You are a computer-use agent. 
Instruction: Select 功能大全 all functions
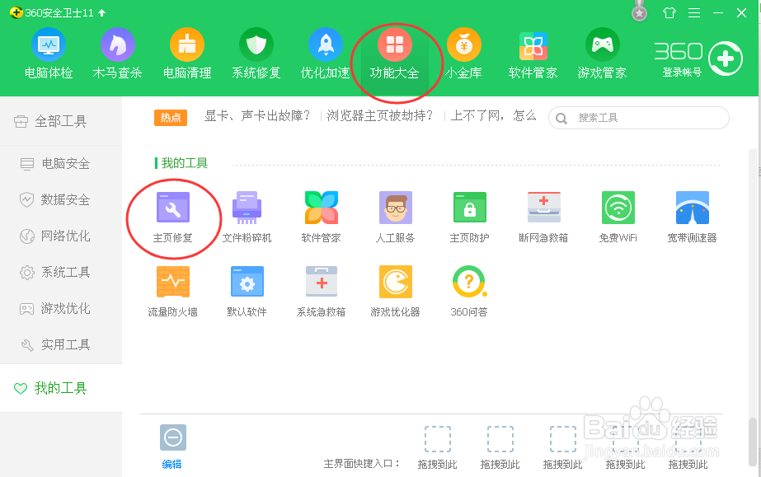point(395,54)
